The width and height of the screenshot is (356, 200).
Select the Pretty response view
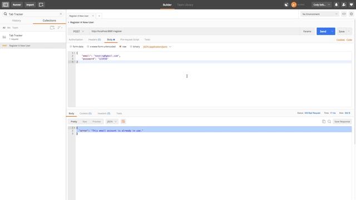click(74, 122)
